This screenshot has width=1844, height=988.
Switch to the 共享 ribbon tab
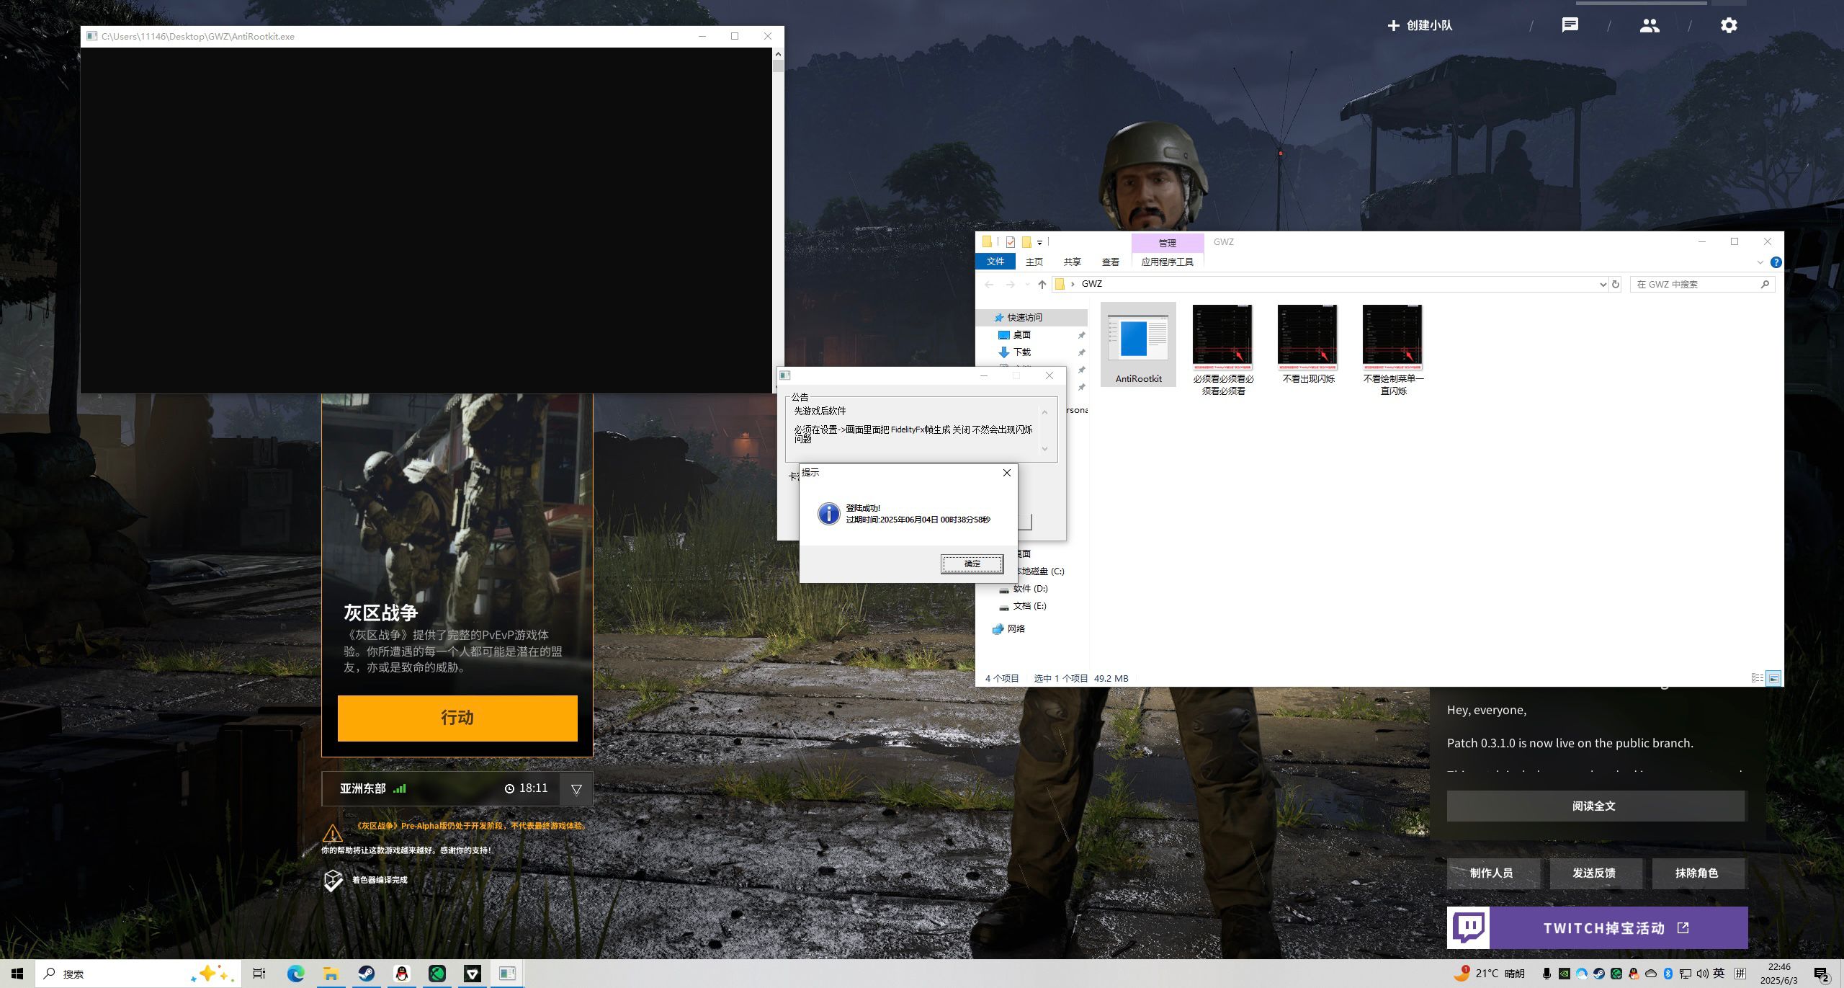(1073, 262)
